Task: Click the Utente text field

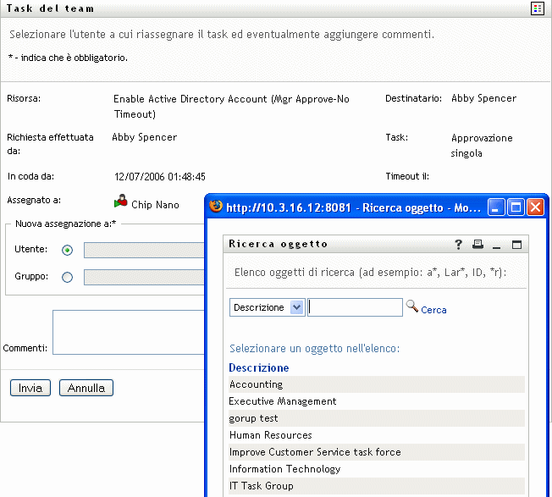Action: point(144,251)
